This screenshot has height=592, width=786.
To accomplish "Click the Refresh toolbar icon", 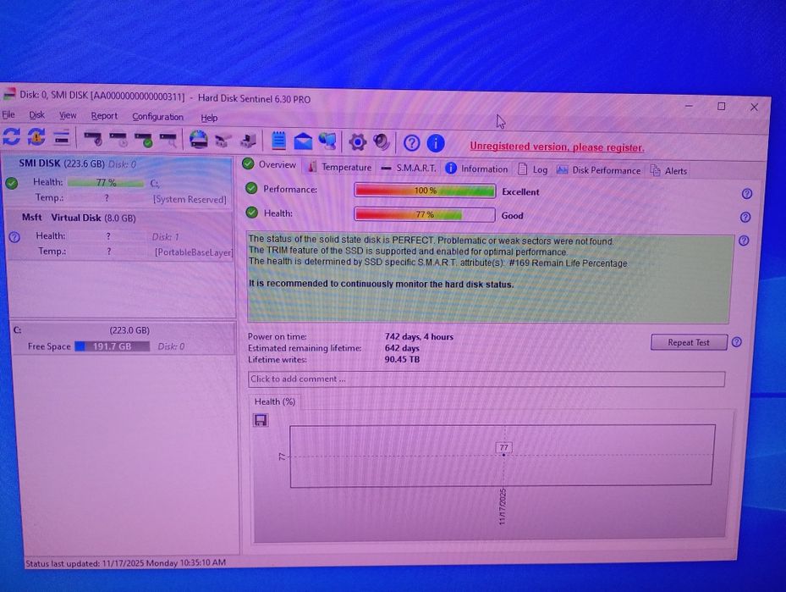I will pyautogui.click(x=12, y=136).
